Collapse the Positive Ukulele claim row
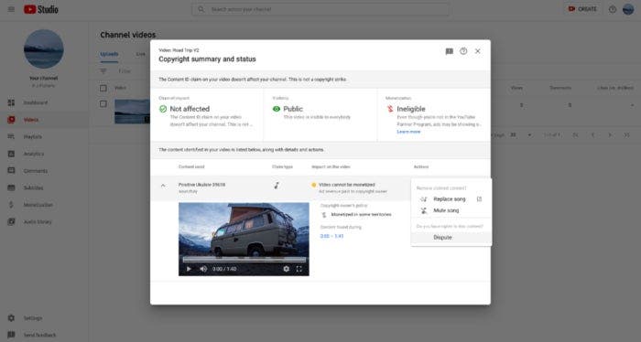This screenshot has height=342, width=641. [163, 186]
